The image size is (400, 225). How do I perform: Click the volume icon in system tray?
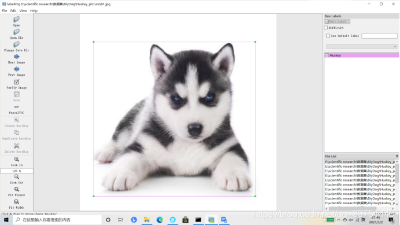point(351,220)
